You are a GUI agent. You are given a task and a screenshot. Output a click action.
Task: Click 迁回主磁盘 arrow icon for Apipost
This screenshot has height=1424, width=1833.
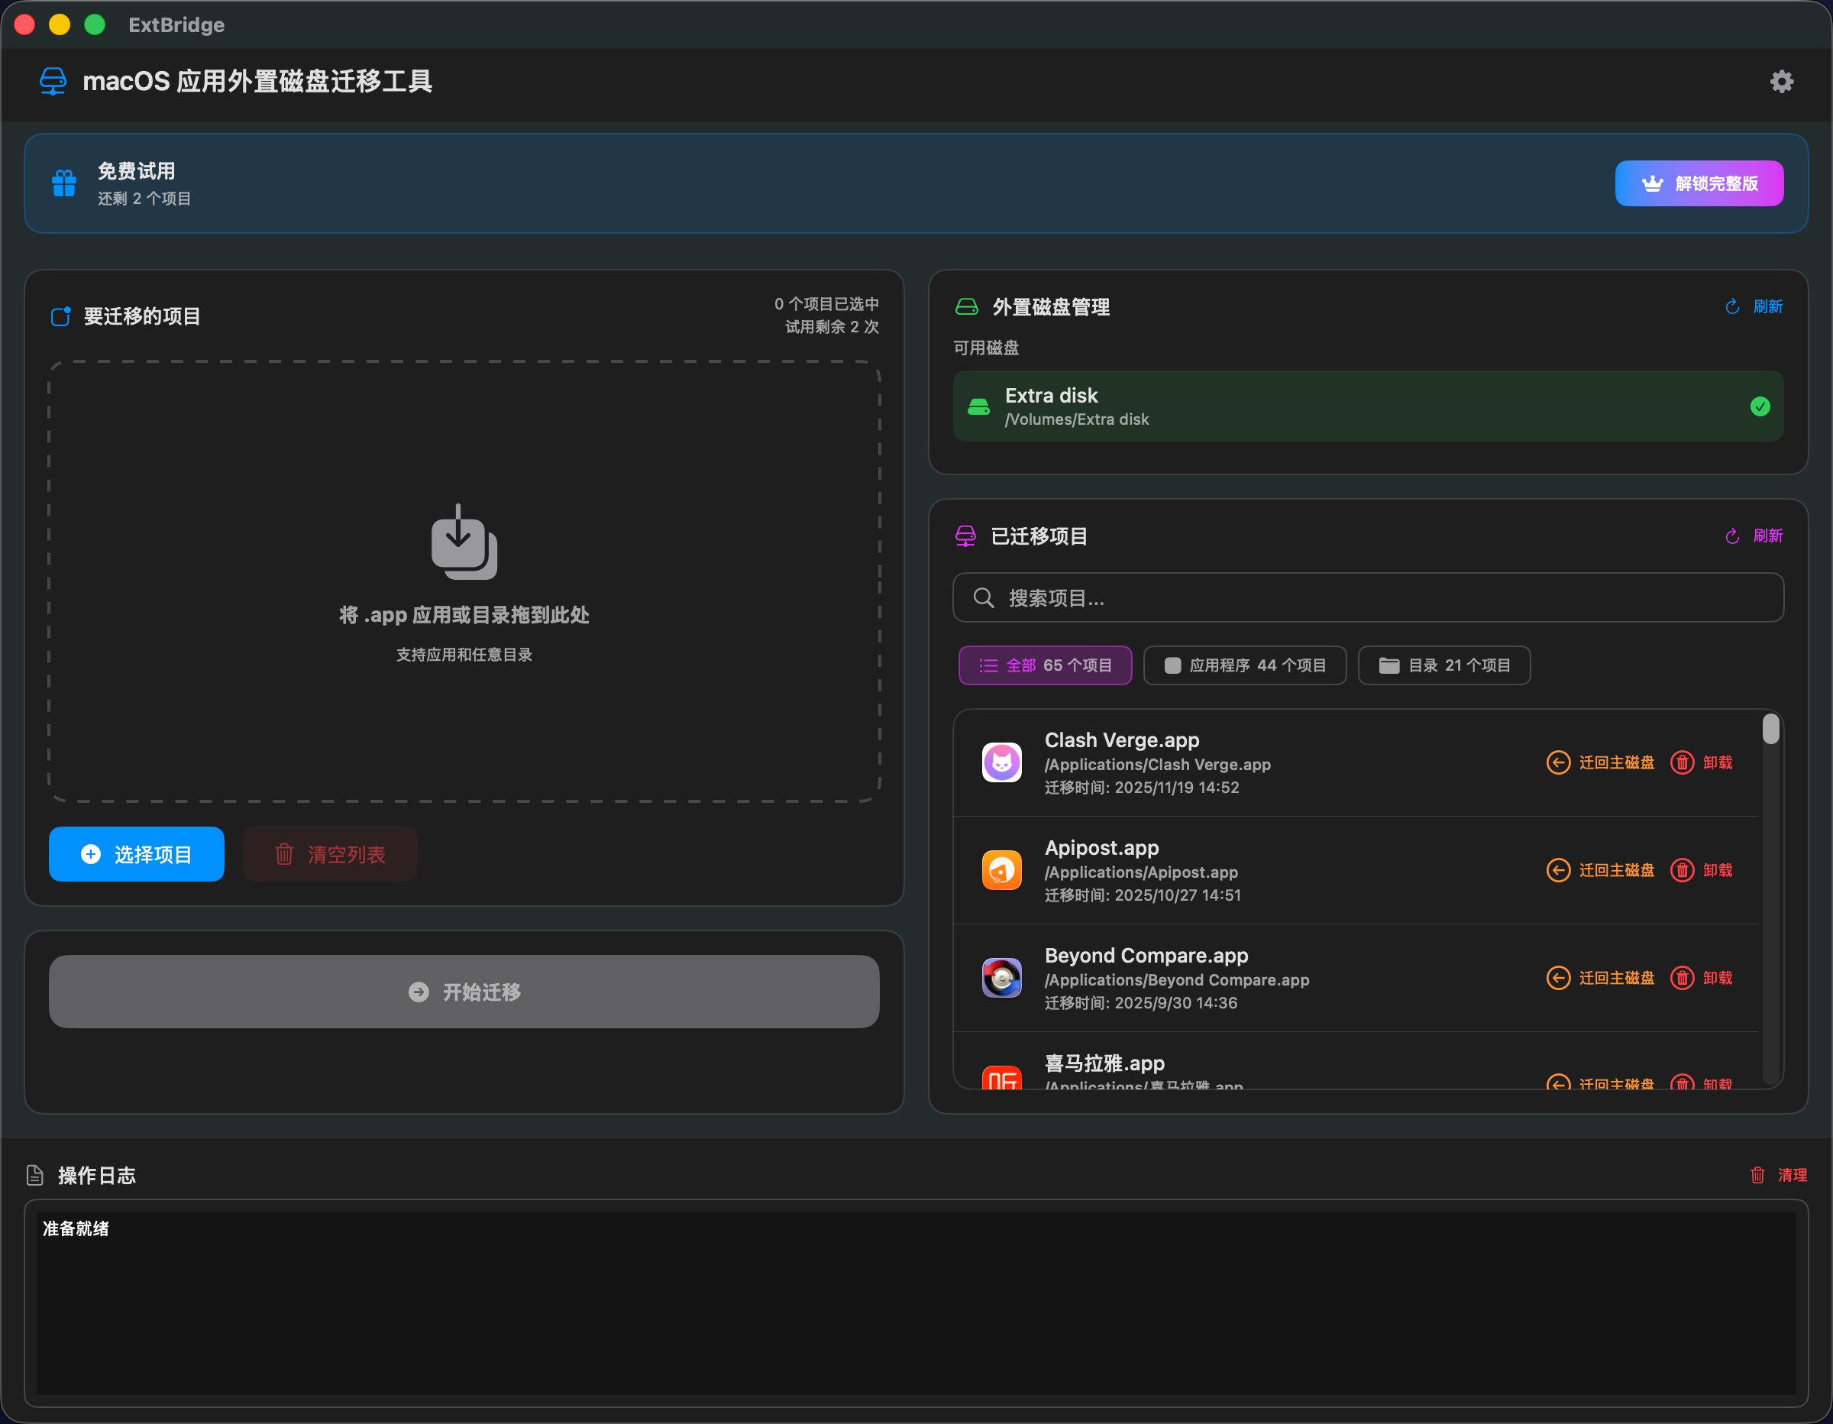click(x=1560, y=870)
